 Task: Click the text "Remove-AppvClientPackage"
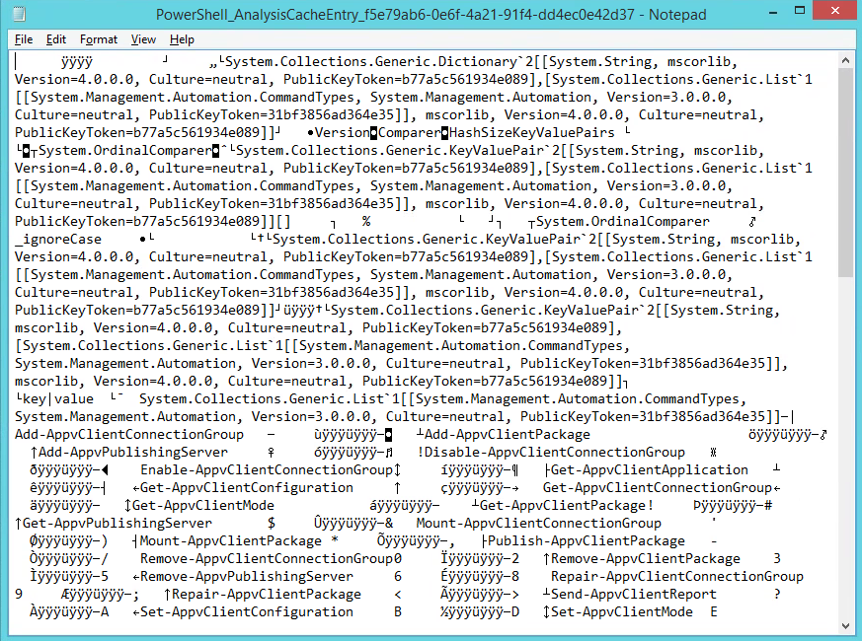[x=646, y=558]
